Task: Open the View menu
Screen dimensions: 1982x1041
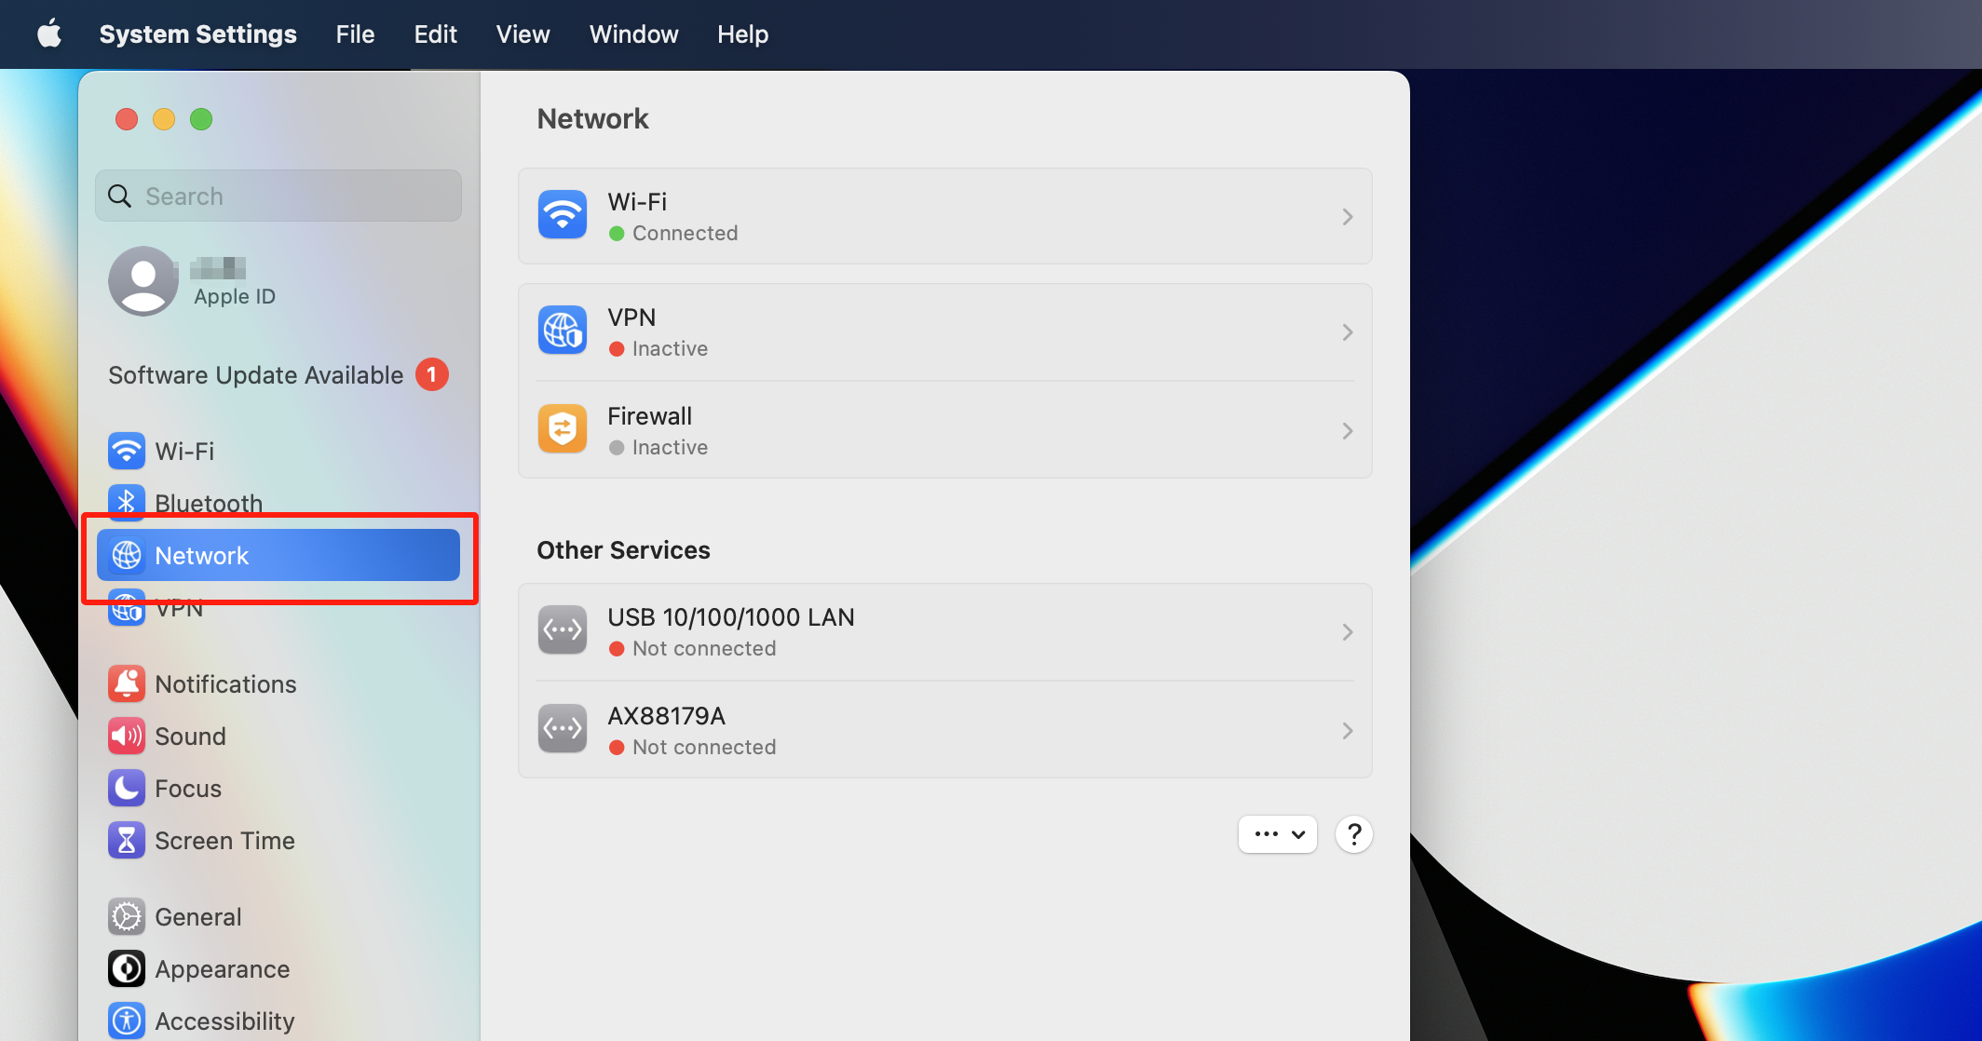Action: [523, 34]
